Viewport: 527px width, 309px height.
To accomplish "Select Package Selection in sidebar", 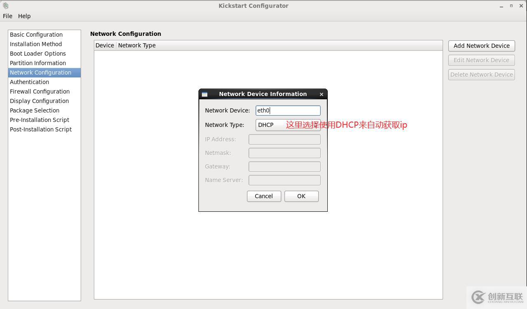I will coord(44,110).
